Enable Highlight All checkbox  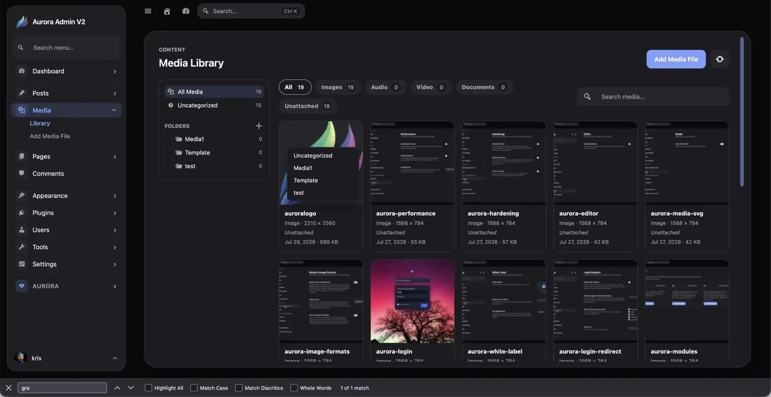pyautogui.click(x=148, y=388)
